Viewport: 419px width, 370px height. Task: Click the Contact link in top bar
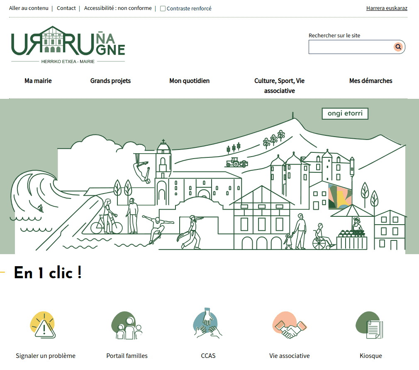pyautogui.click(x=66, y=8)
